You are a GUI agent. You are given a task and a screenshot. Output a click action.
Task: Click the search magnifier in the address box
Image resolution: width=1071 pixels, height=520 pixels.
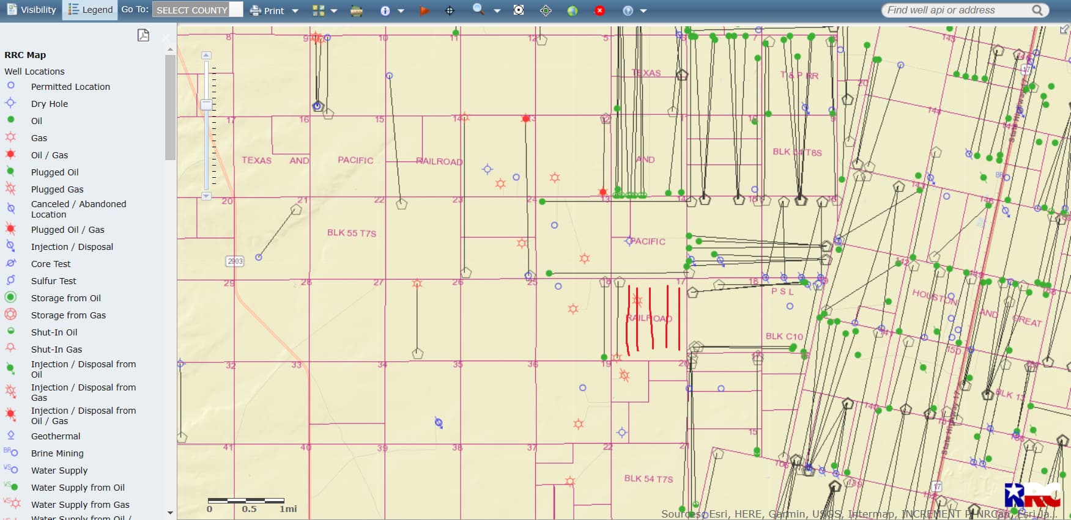pyautogui.click(x=1037, y=10)
